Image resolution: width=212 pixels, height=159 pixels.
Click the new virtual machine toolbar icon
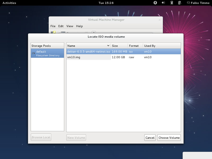pos(53,32)
